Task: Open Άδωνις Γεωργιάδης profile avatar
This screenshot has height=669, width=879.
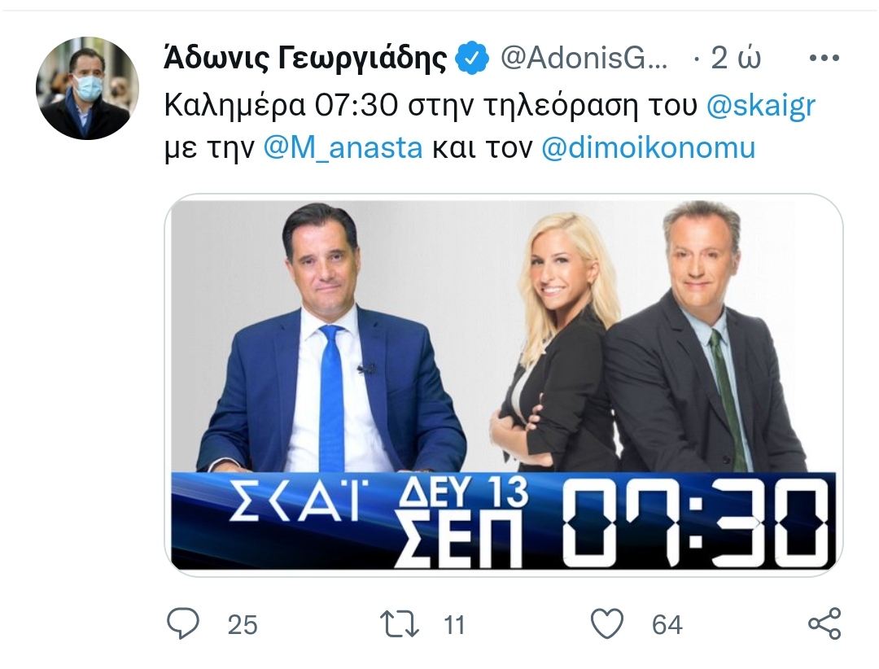Action: coord(87,89)
